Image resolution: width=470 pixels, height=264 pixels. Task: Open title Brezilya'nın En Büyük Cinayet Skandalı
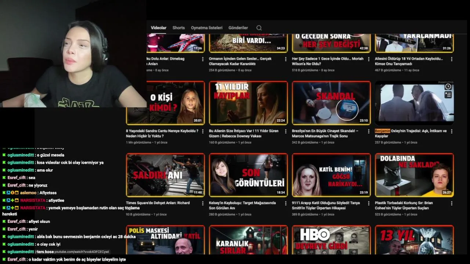point(325,133)
